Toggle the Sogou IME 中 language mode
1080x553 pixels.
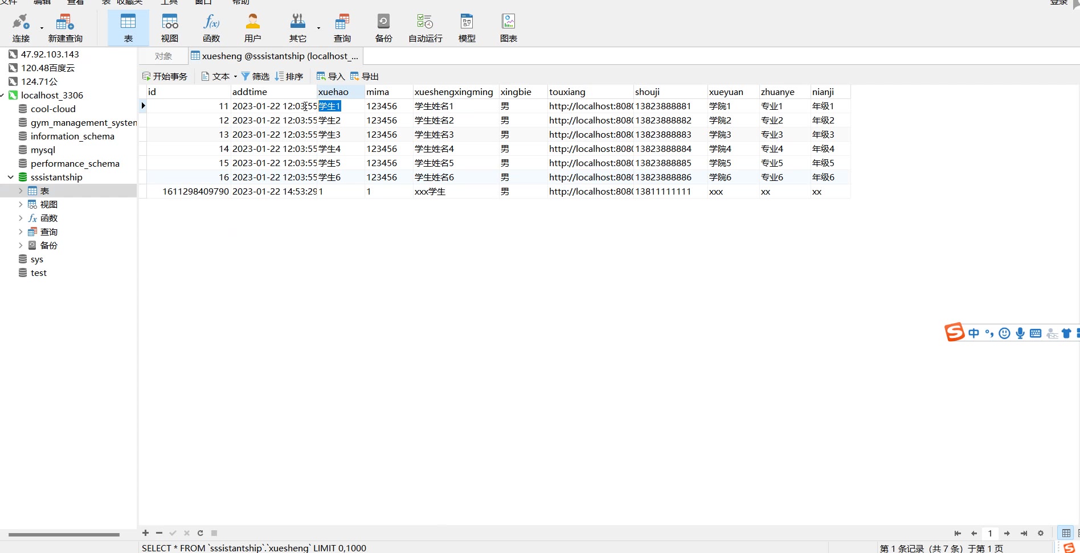[973, 333]
